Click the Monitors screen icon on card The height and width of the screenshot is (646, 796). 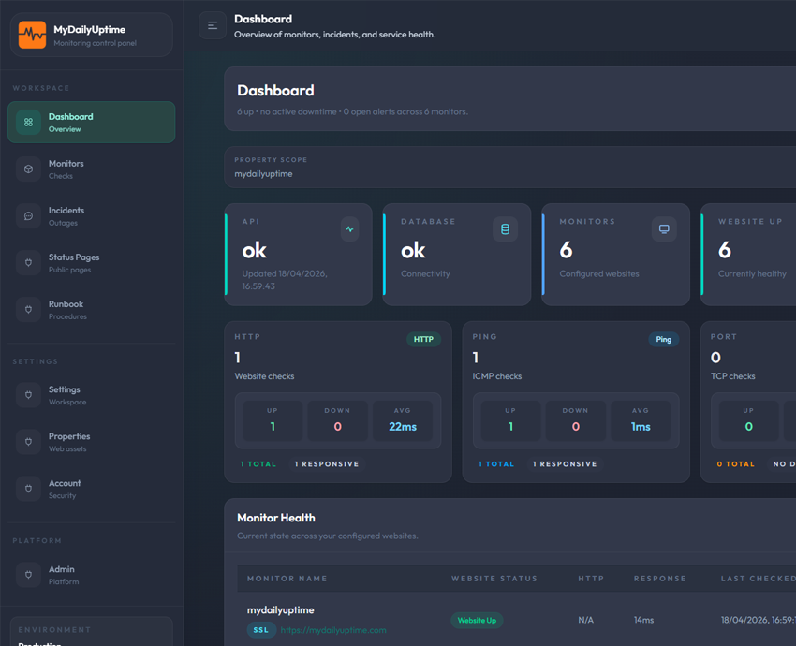coord(664,229)
